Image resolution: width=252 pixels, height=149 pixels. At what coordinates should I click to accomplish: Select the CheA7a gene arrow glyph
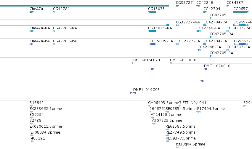(32, 12)
